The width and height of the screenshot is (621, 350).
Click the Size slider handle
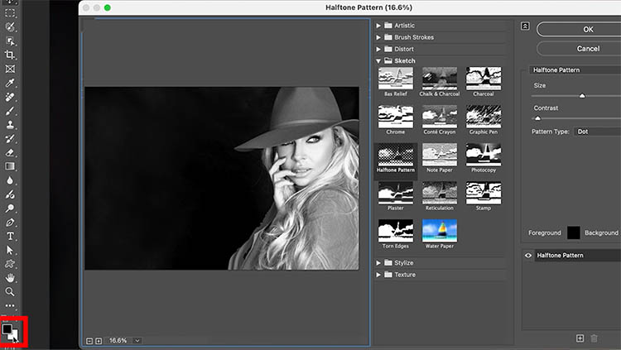click(582, 96)
